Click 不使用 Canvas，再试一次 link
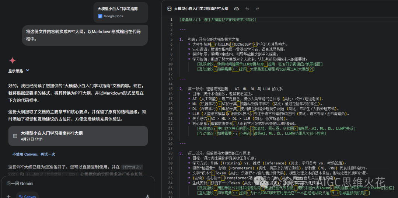 (34, 154)
